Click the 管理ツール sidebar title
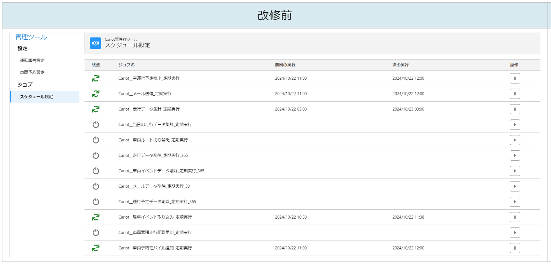The height and width of the screenshot is (265, 551). (31, 37)
